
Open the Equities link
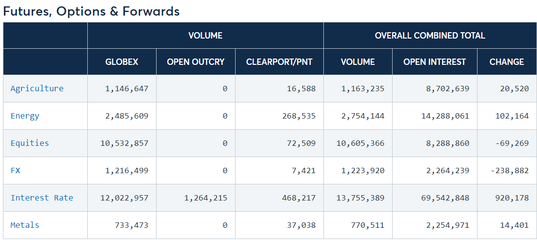pyautogui.click(x=30, y=143)
